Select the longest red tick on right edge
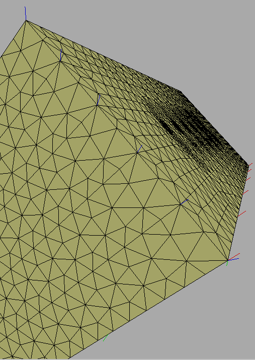The height and width of the screenshot is (360, 255). [x=242, y=214]
